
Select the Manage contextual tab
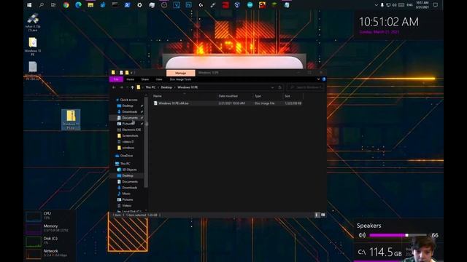pos(180,73)
